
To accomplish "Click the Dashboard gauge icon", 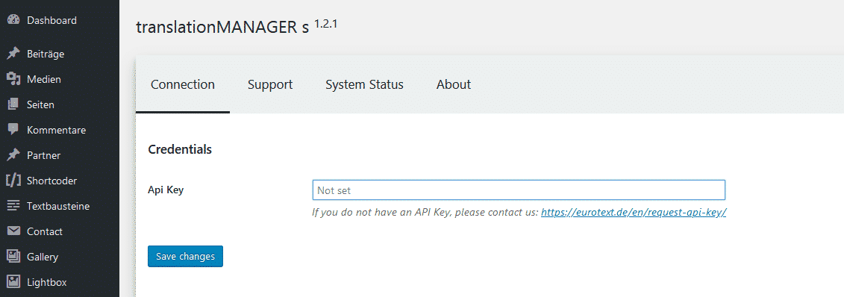I will (13, 20).
